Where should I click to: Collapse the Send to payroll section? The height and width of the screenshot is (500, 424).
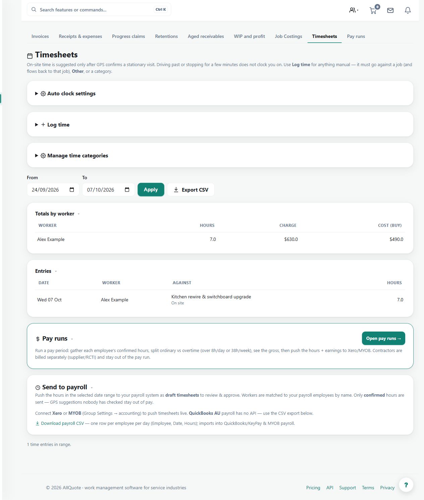click(x=92, y=388)
